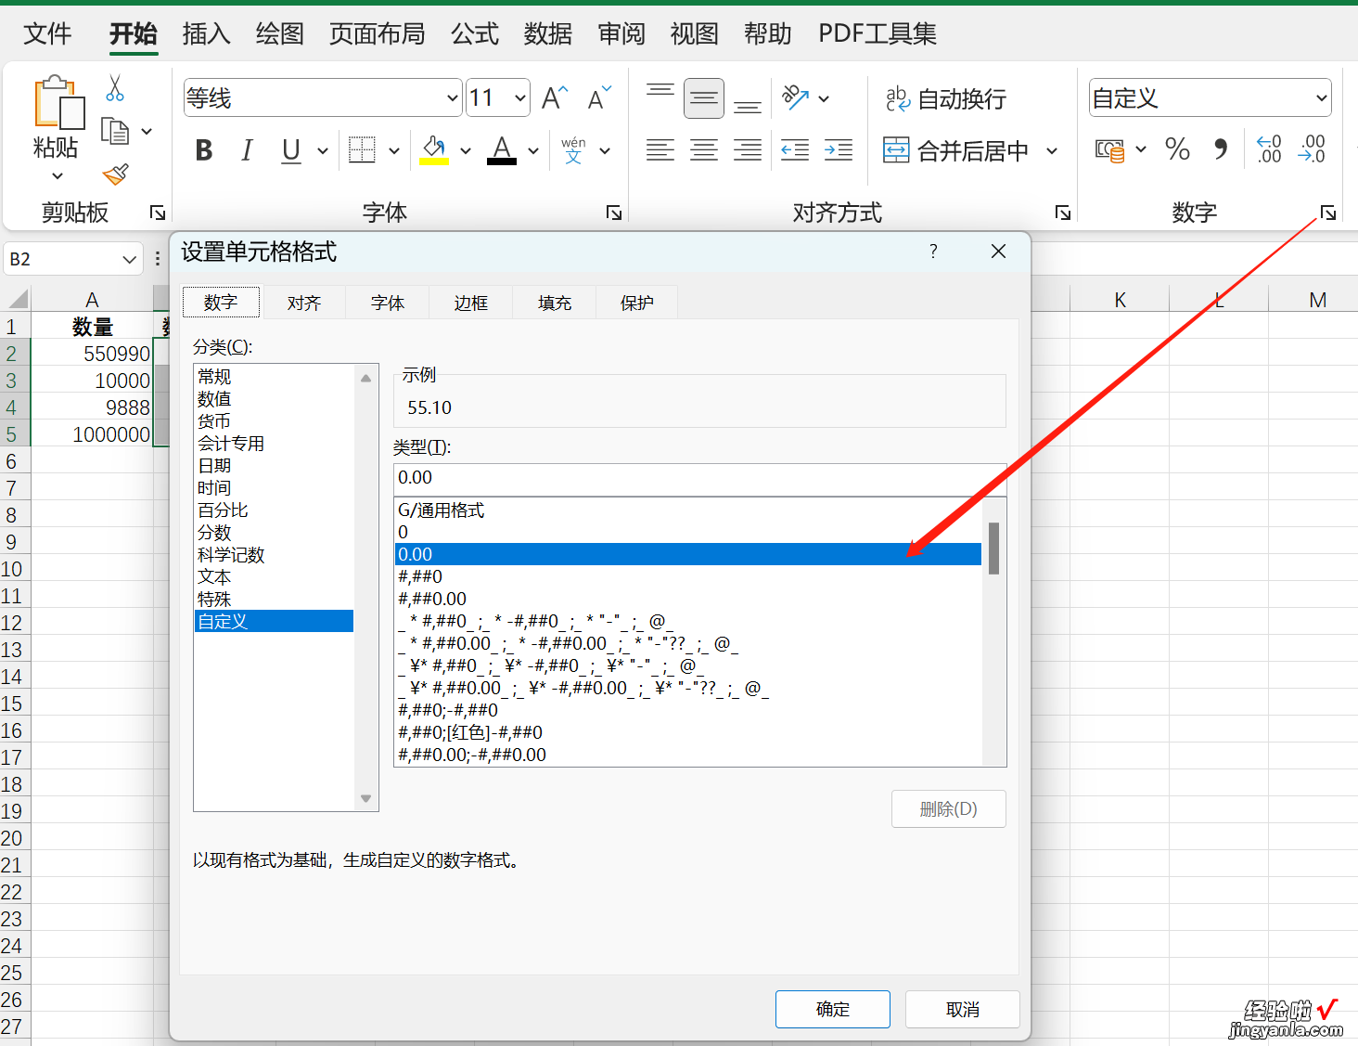Toggle 自动换行 wrap text
Image resolution: width=1358 pixels, height=1046 pixels.
(946, 98)
